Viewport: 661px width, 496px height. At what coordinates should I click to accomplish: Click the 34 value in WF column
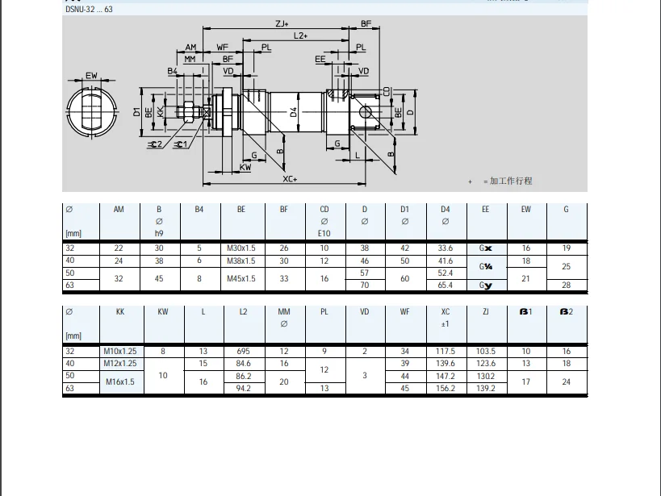[x=404, y=351]
